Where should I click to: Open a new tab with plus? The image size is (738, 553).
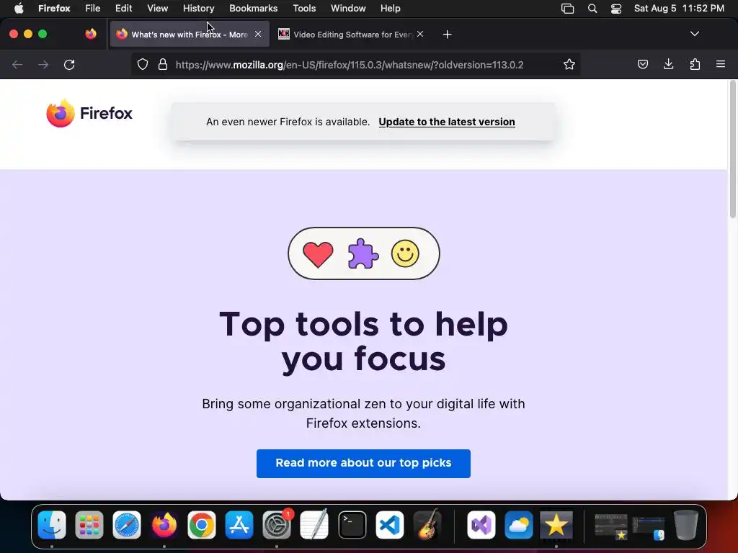pos(447,35)
